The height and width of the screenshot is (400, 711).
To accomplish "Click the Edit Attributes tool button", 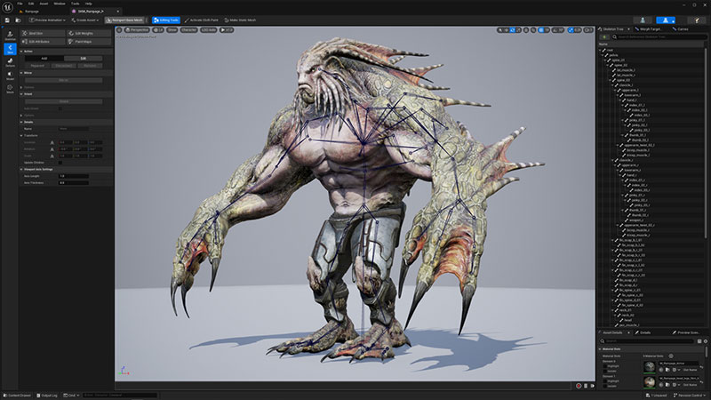I will point(43,41).
